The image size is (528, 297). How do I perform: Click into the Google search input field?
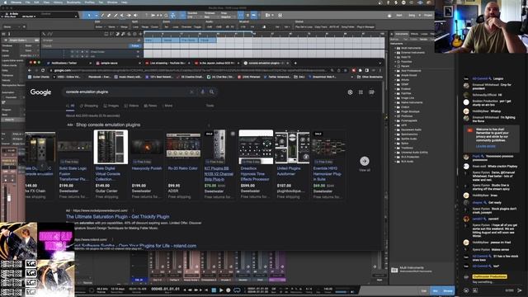point(126,92)
